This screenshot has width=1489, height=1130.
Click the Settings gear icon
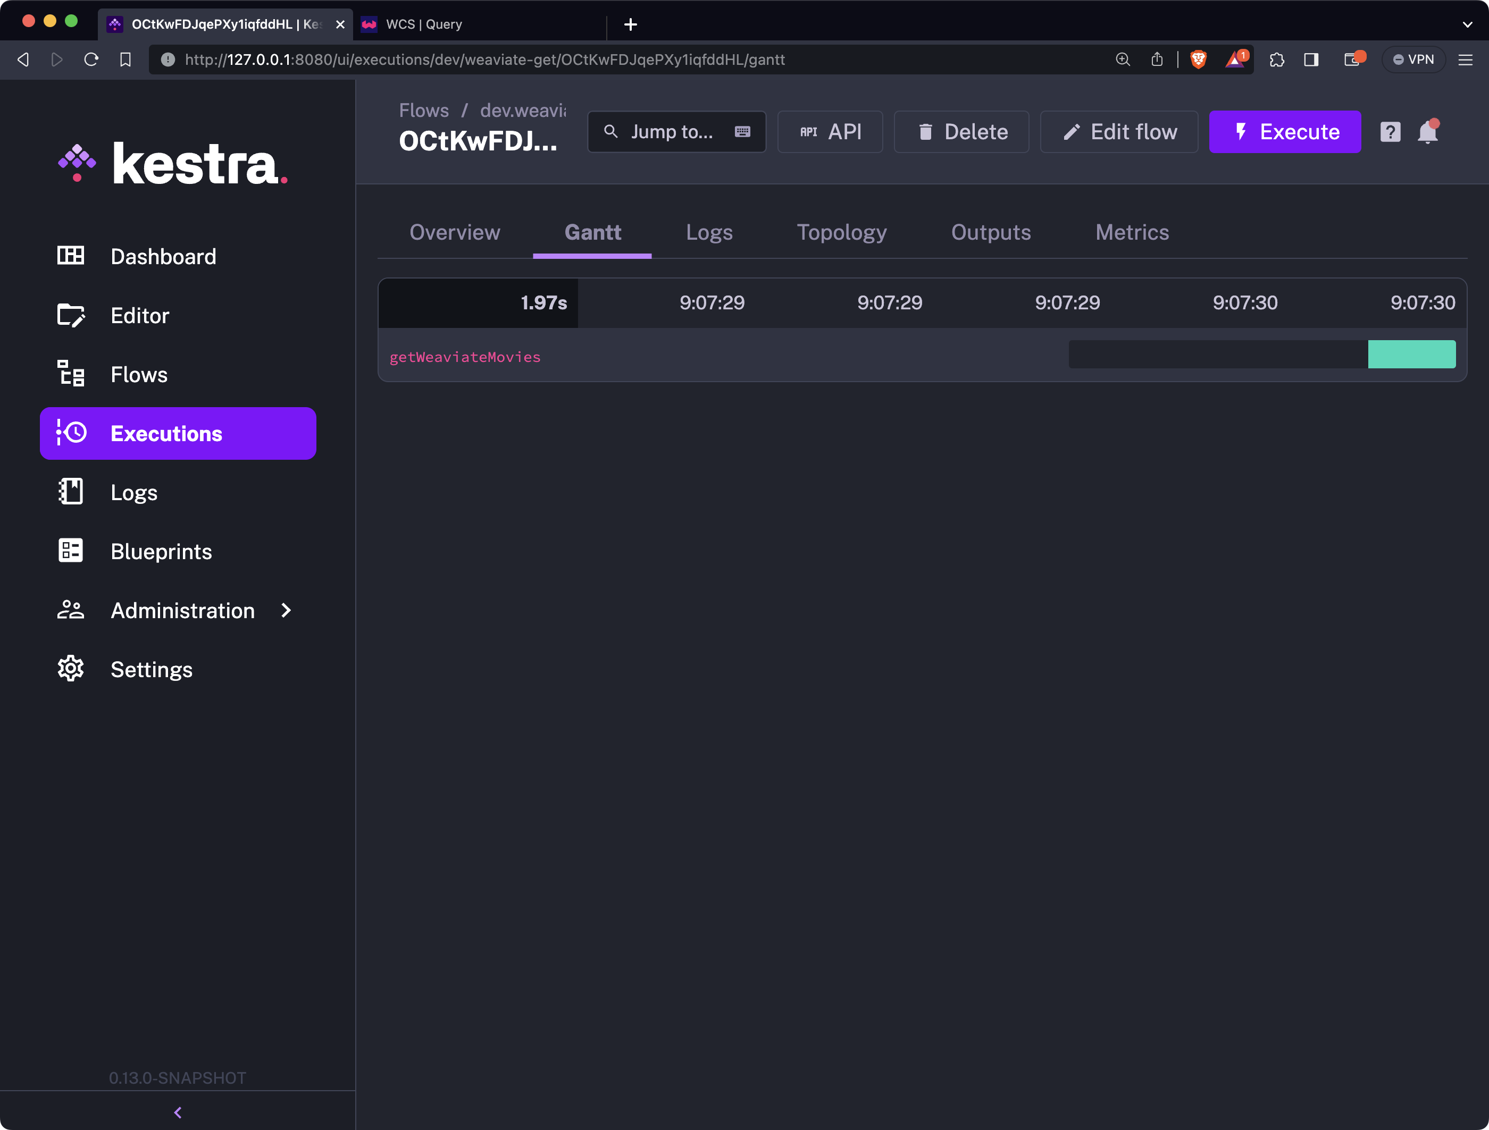click(71, 669)
